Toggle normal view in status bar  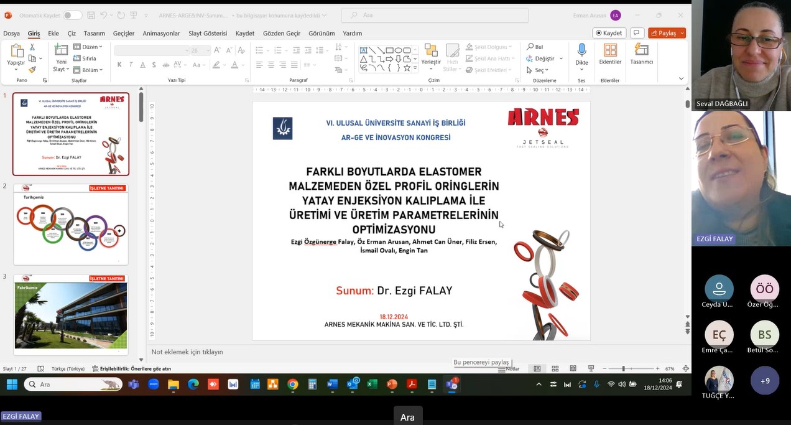[x=537, y=368]
